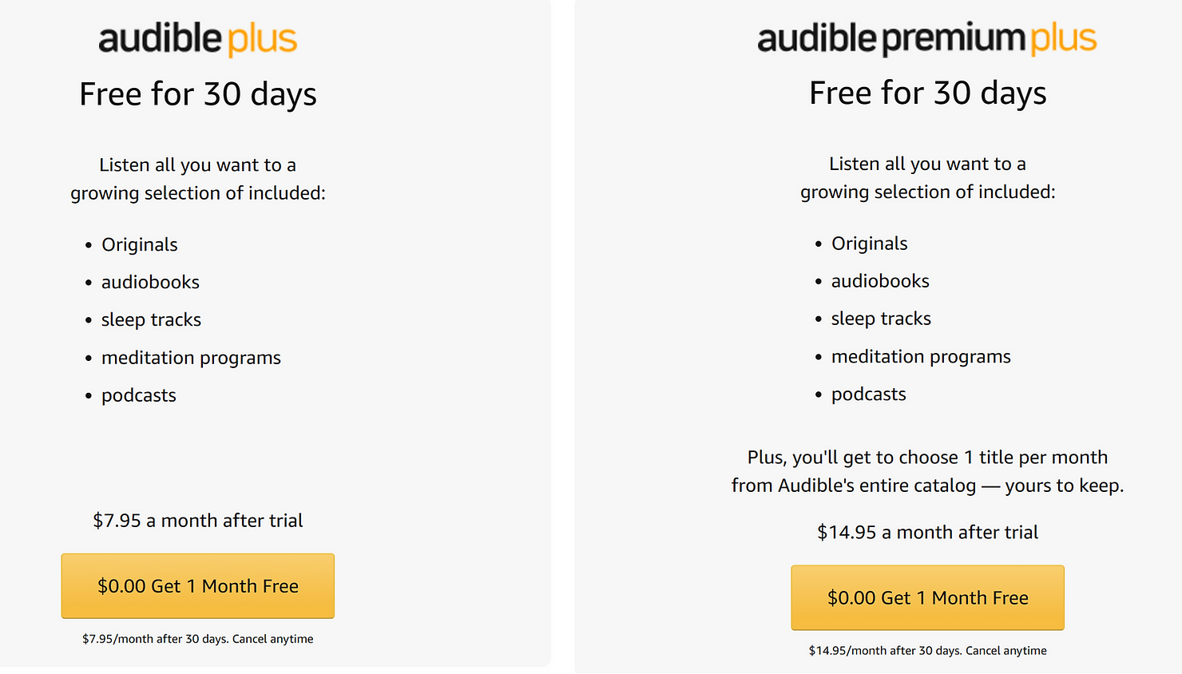1182x674 pixels.
Task: Click the "$0.00 Get 1 Month Free" button on the left
Action: pyautogui.click(x=197, y=585)
